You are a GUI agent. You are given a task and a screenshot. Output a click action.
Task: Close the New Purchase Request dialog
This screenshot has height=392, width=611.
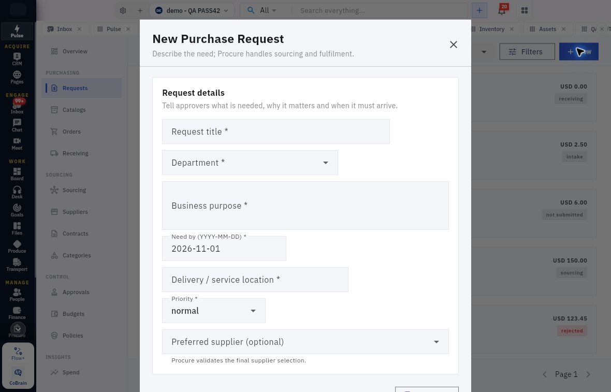pos(453,45)
